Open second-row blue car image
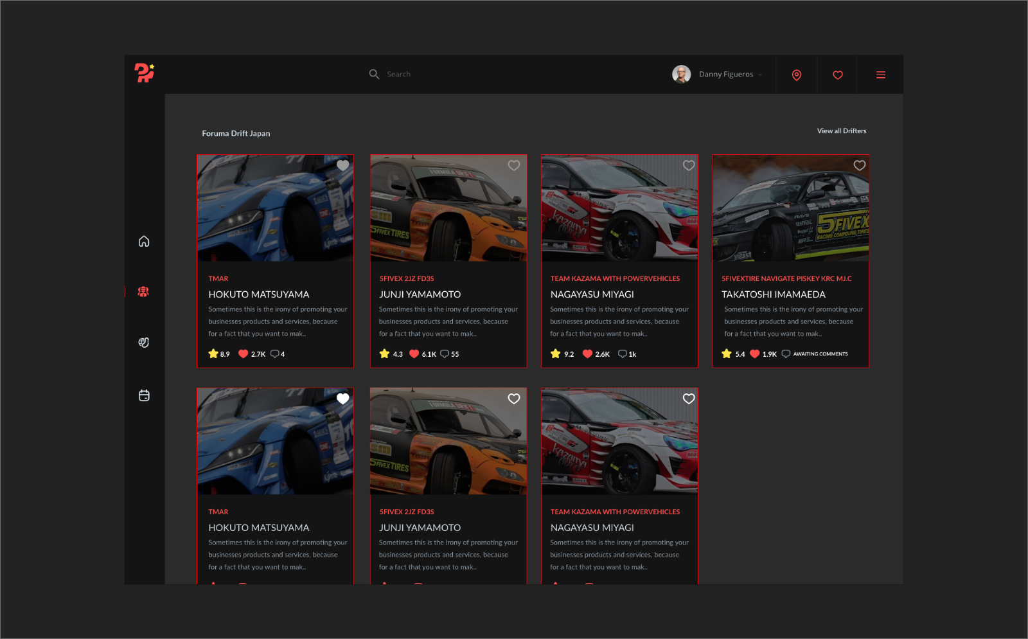Image resolution: width=1028 pixels, height=639 pixels. point(275,442)
